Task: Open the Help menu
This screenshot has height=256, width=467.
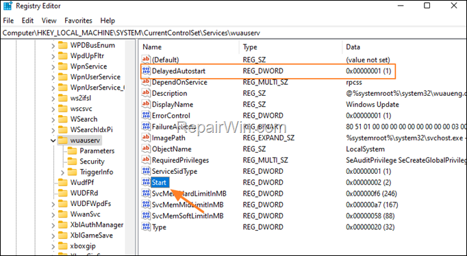Action: click(108, 21)
